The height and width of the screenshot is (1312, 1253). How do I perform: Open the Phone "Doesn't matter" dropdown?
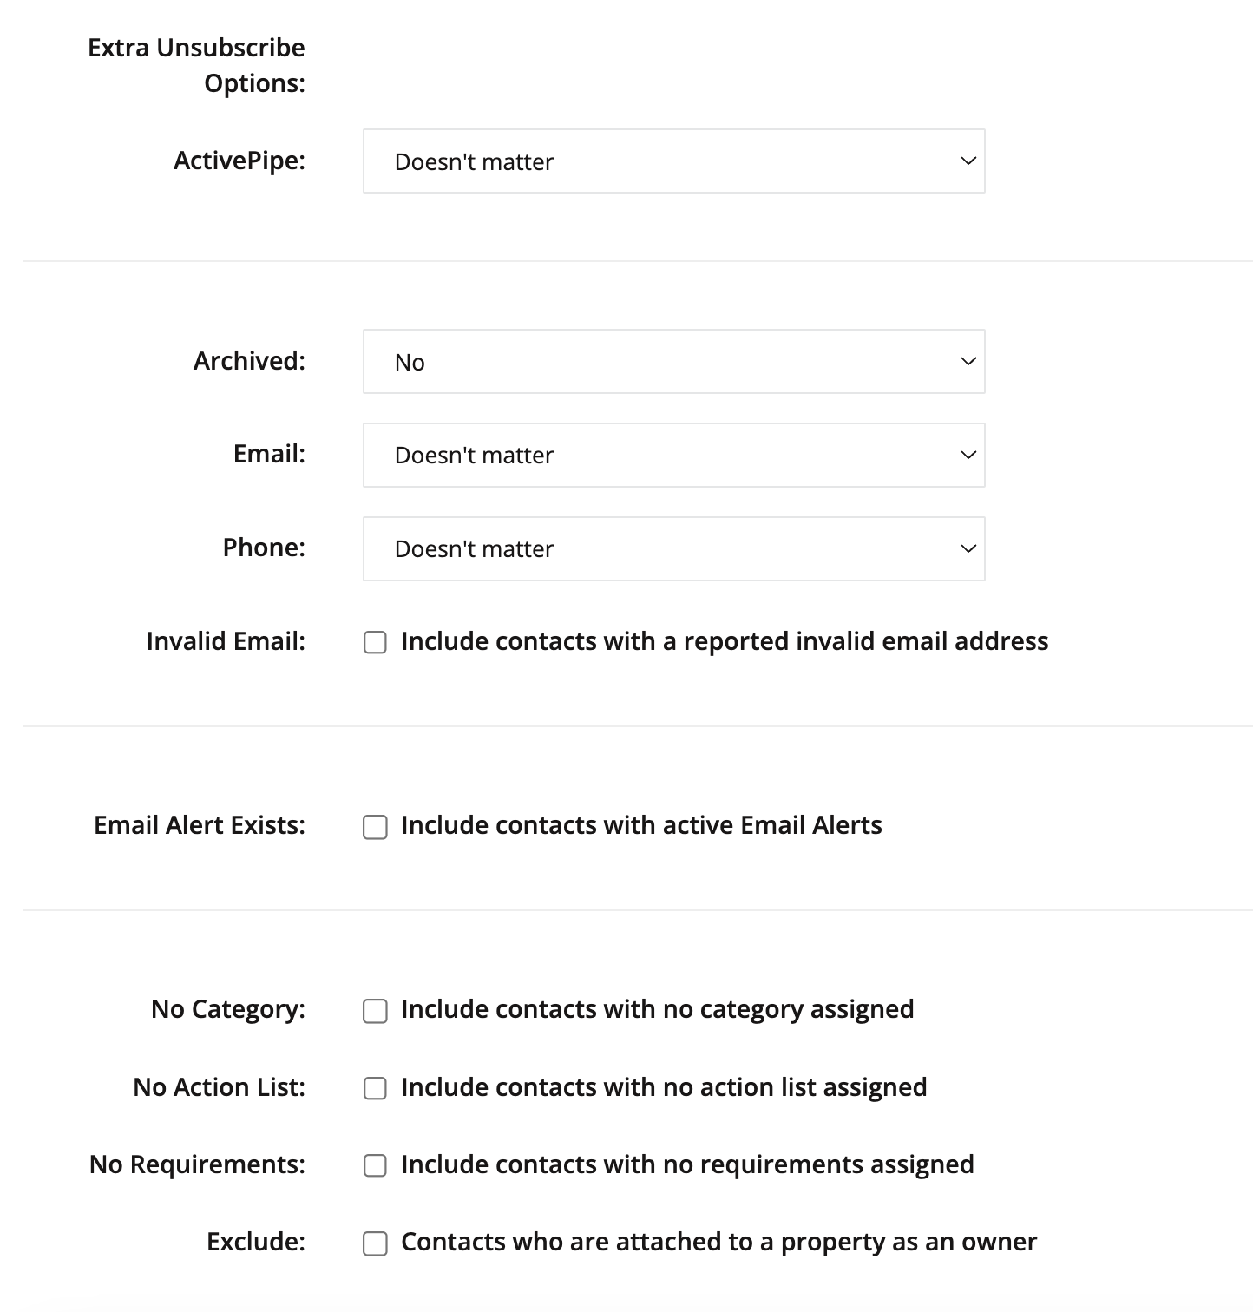click(673, 549)
